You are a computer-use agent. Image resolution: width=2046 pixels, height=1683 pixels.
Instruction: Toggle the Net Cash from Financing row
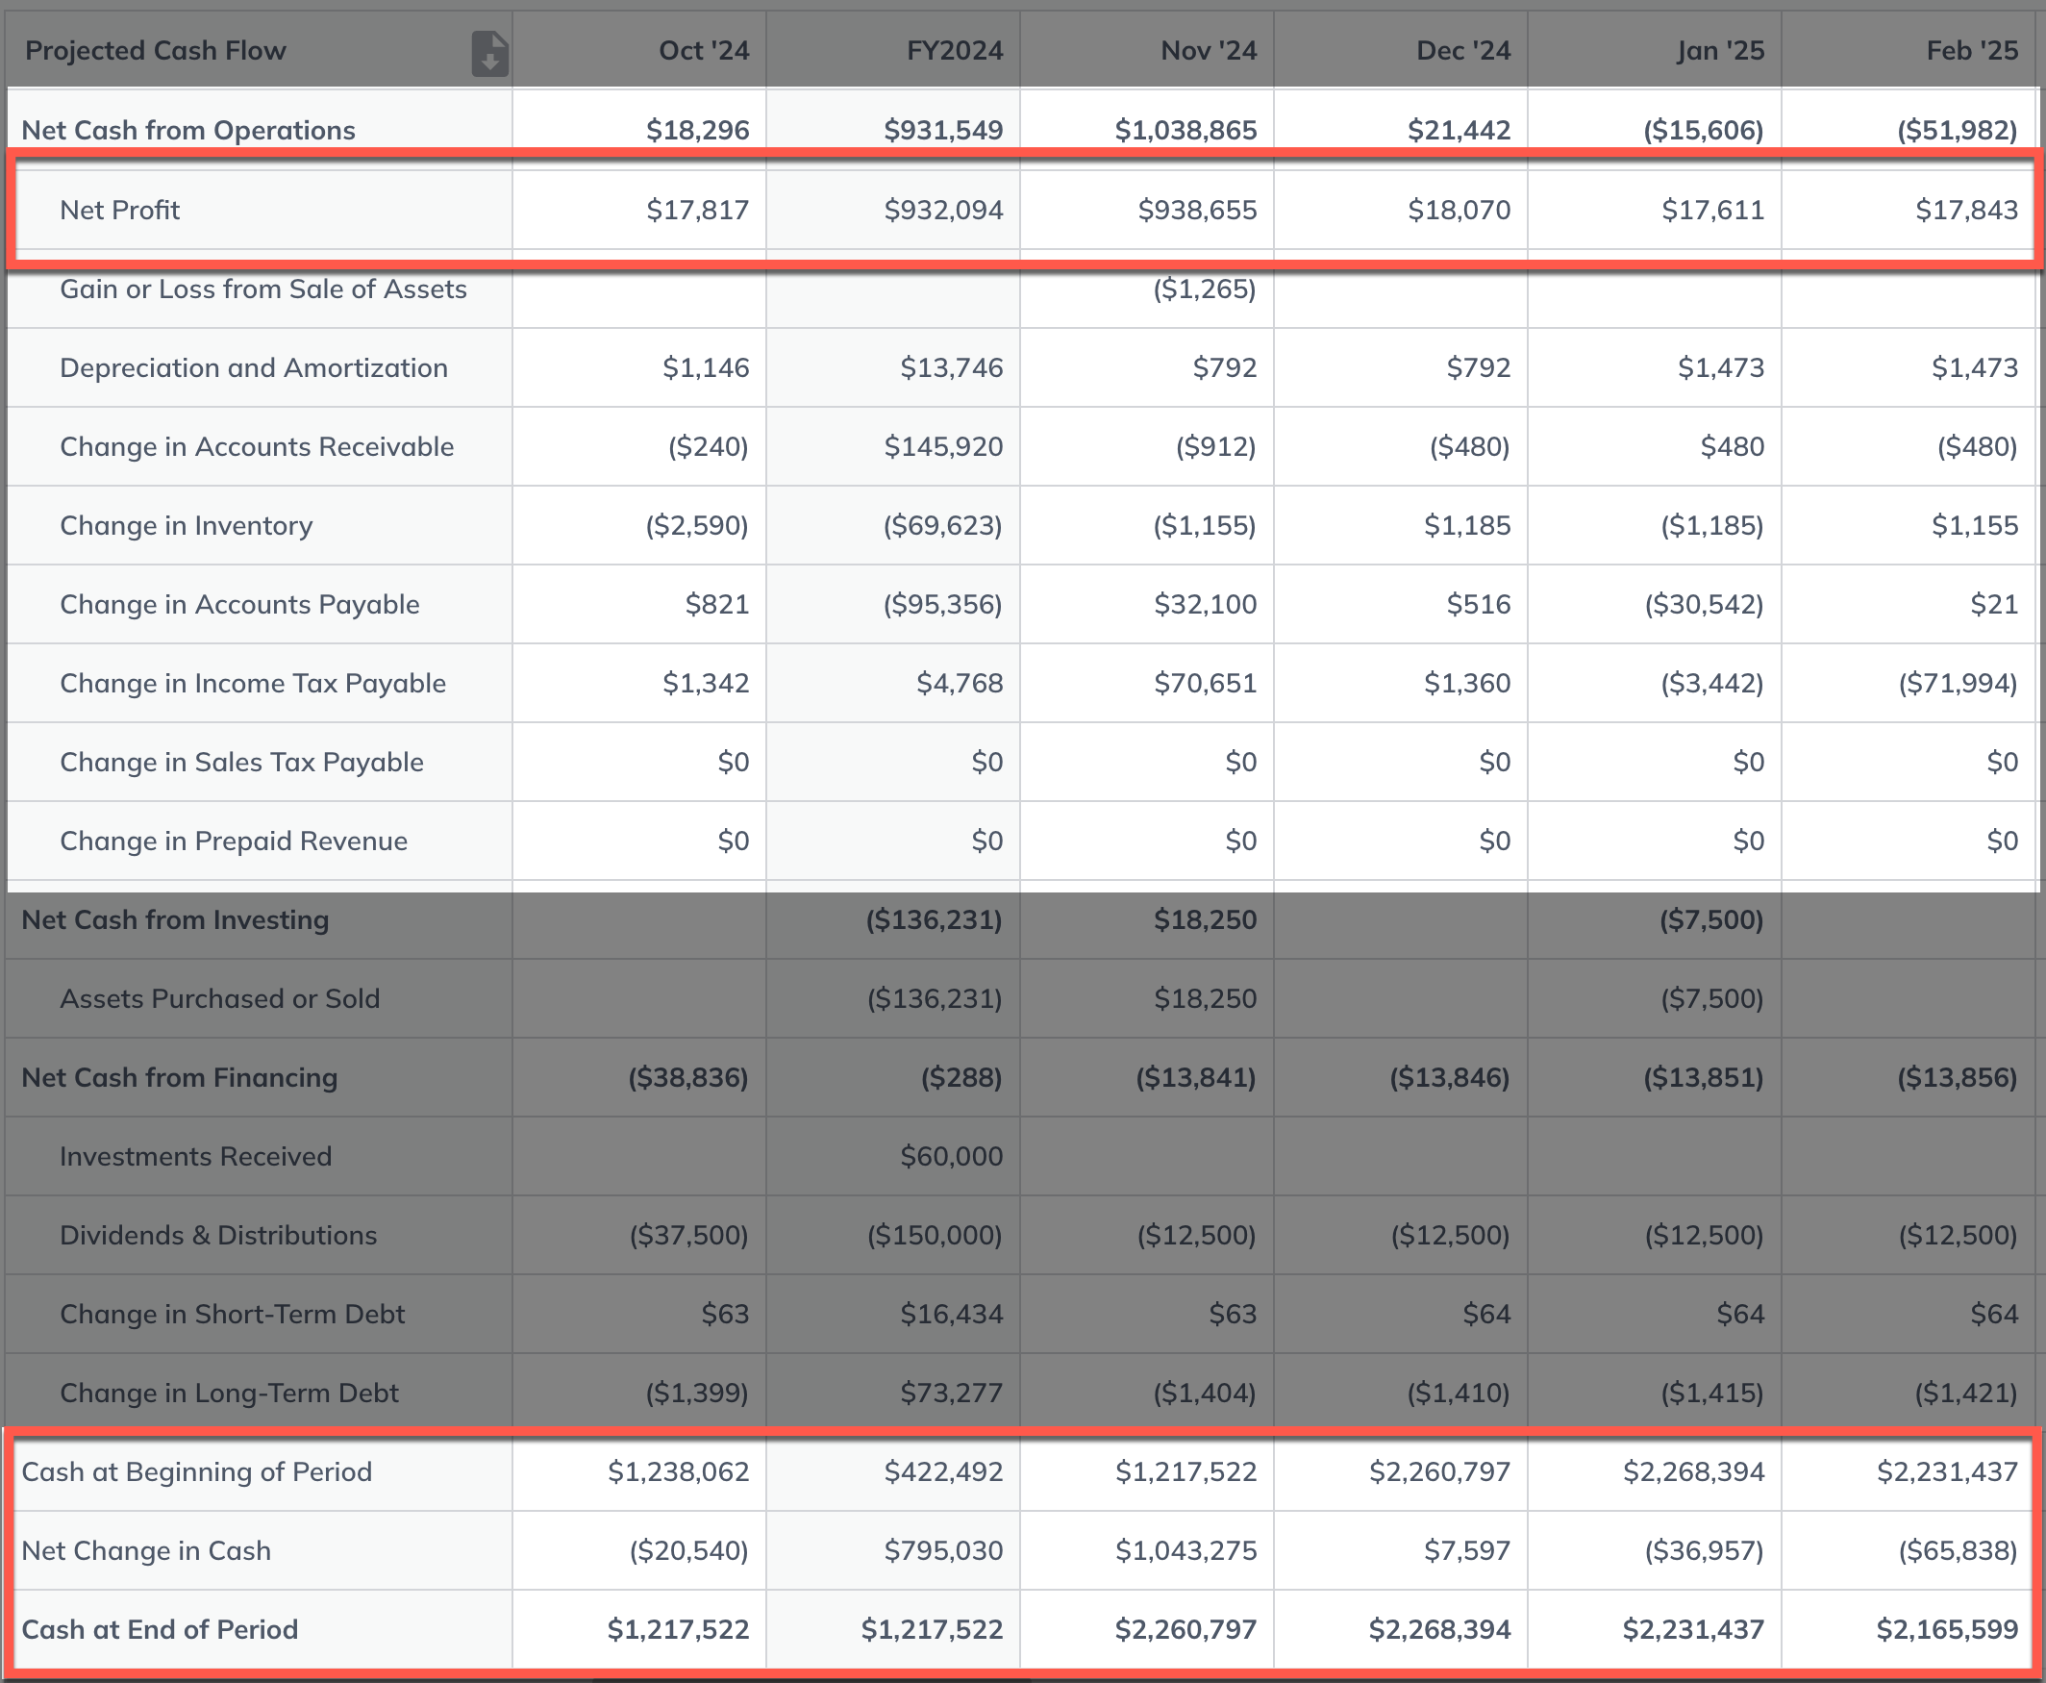click(179, 1077)
